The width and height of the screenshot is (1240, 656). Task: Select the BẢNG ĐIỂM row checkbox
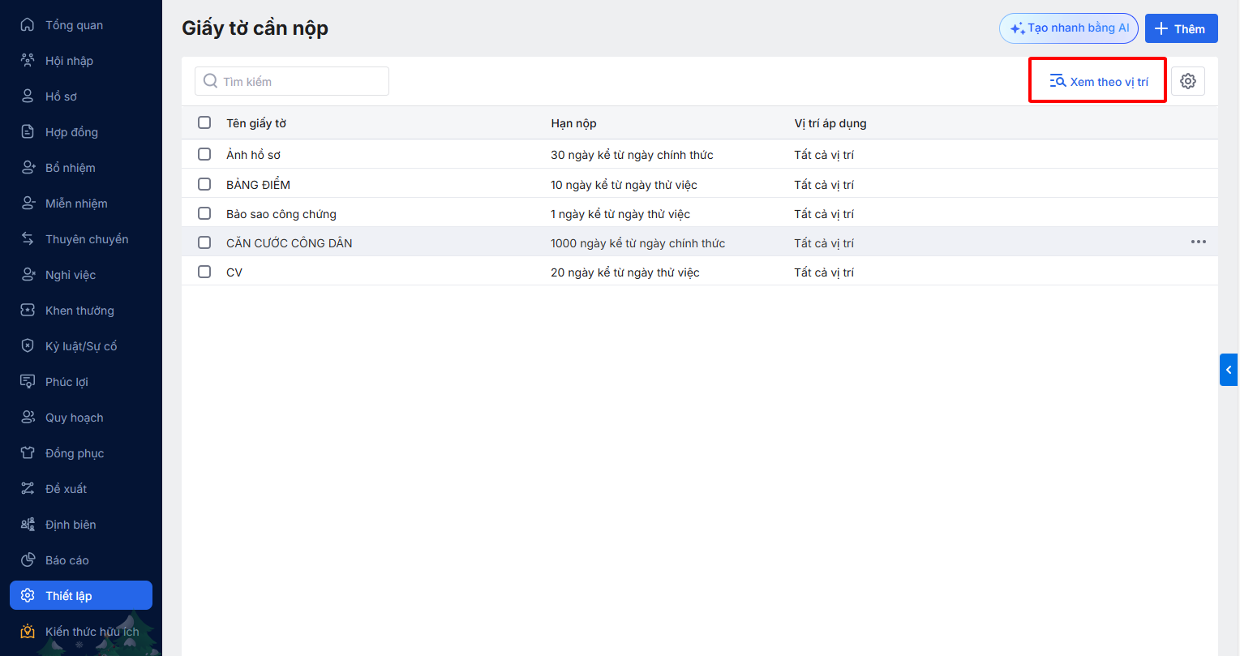204,184
